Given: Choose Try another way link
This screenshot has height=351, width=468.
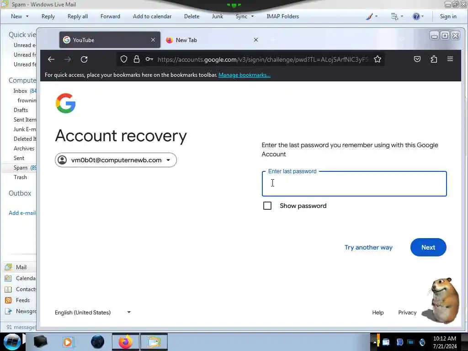Looking at the screenshot, I should (x=368, y=247).
